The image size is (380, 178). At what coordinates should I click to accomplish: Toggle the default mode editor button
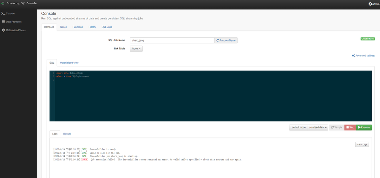click(x=299, y=127)
